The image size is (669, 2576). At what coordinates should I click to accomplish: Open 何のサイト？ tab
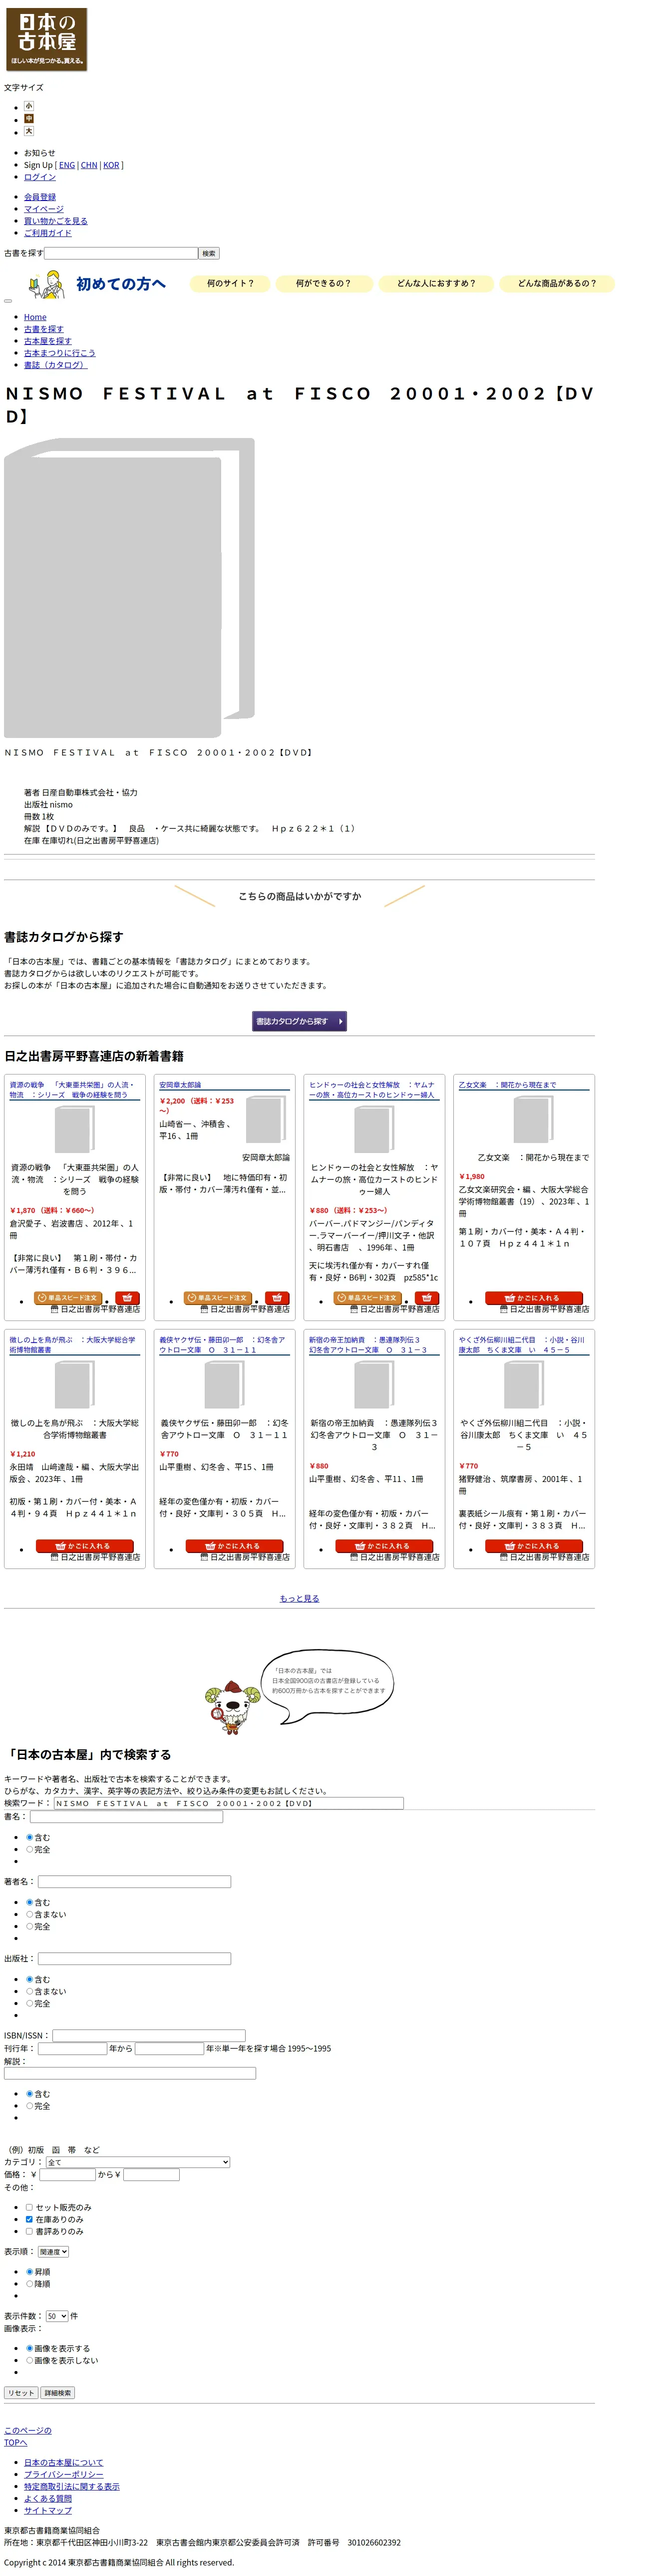pos(230,284)
